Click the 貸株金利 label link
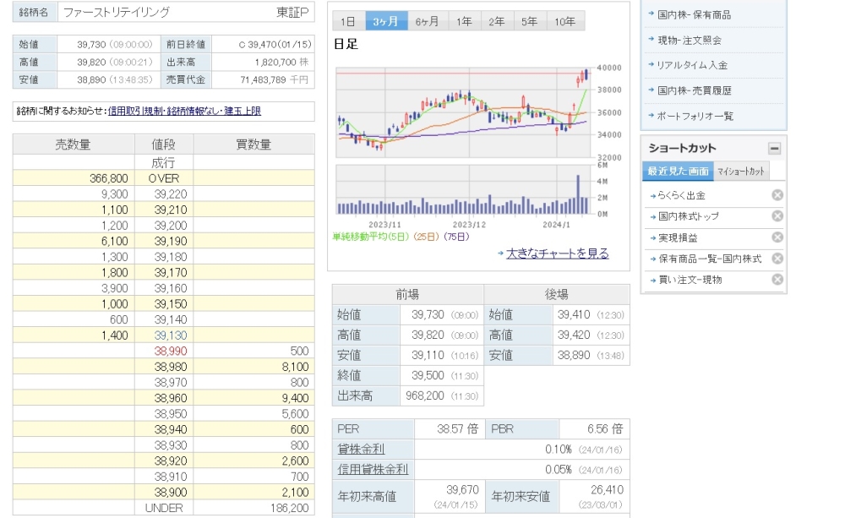Screen dimensions: 845x518 pos(361,449)
